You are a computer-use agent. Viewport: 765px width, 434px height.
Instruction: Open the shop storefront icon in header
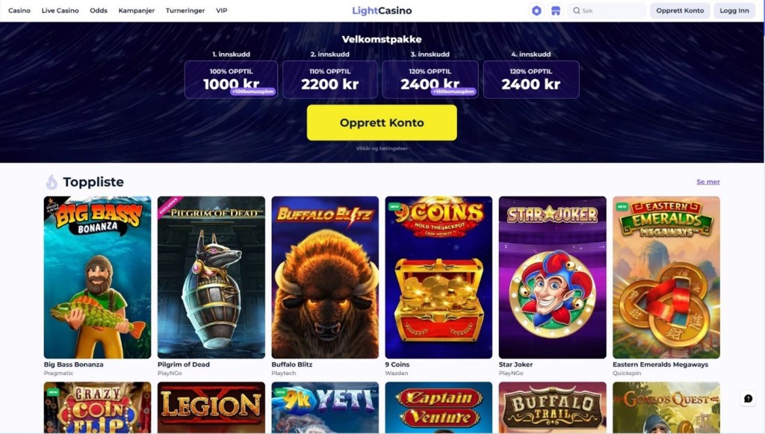tap(556, 10)
